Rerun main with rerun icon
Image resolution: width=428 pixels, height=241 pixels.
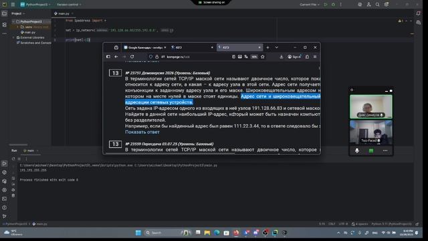[13, 159]
